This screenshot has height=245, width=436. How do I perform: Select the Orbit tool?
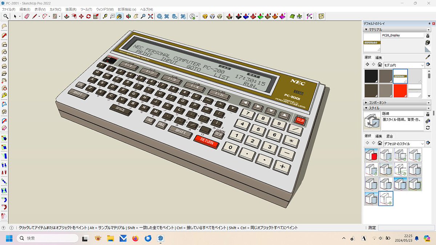pos(129,16)
